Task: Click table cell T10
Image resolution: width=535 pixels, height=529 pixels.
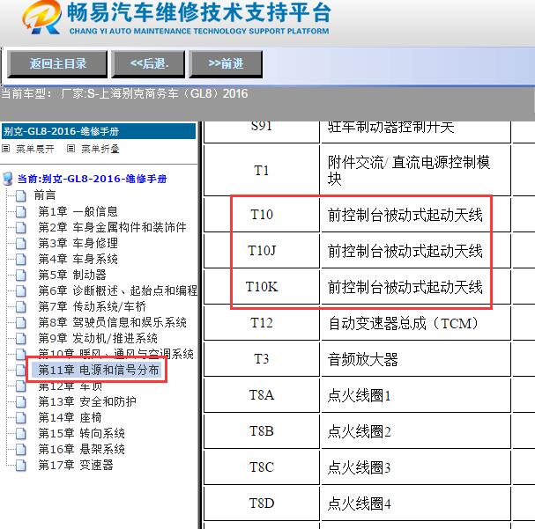Action: 262,215
